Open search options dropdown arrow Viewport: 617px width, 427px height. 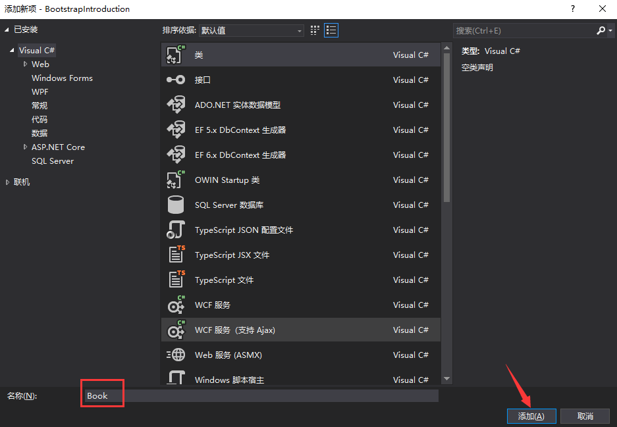point(610,30)
